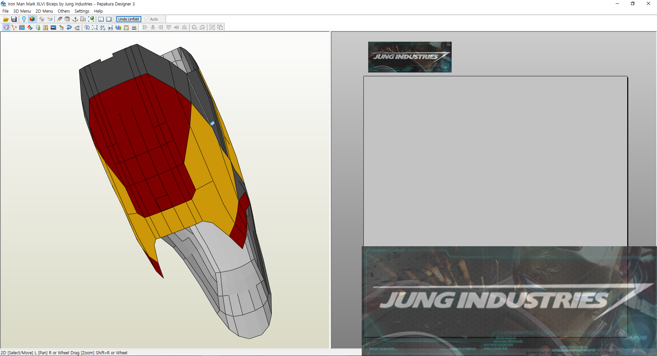Click the Align Right icon
Image resolution: width=657 pixels, height=356 pixels.
[x=161, y=27]
